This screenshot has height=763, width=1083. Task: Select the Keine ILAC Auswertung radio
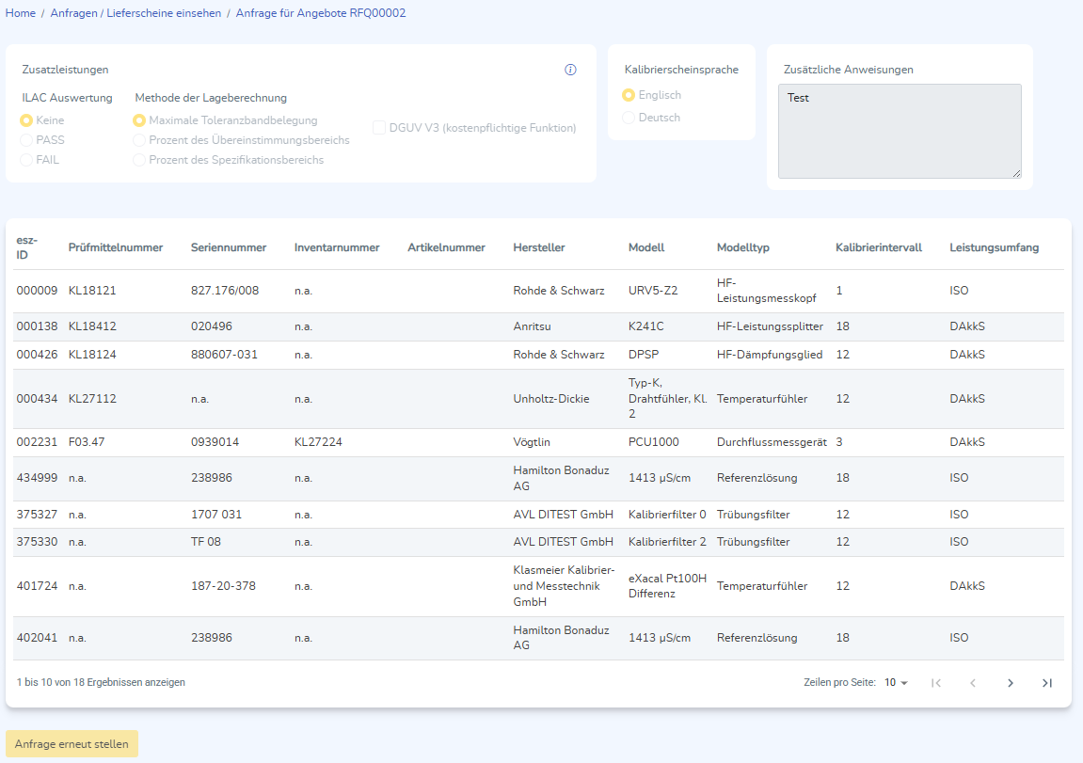click(x=26, y=120)
